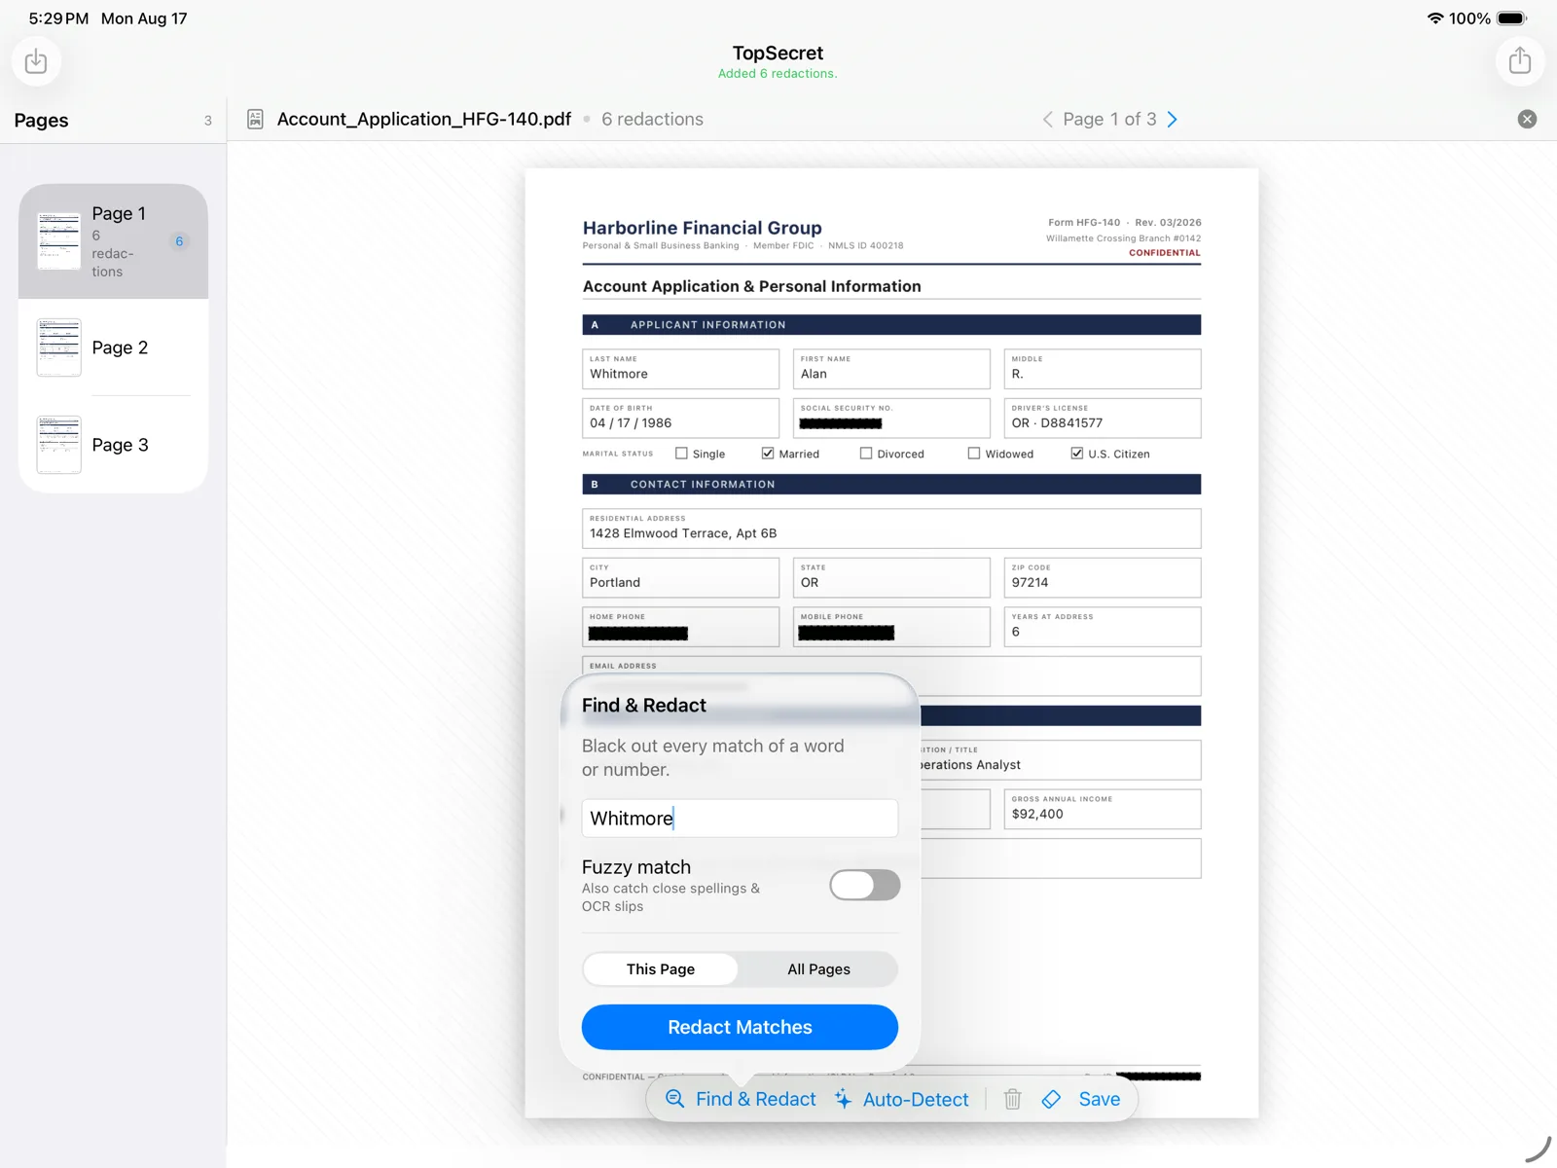Click Find & Redact toolbar label
1557x1168 pixels.
pos(756,1099)
